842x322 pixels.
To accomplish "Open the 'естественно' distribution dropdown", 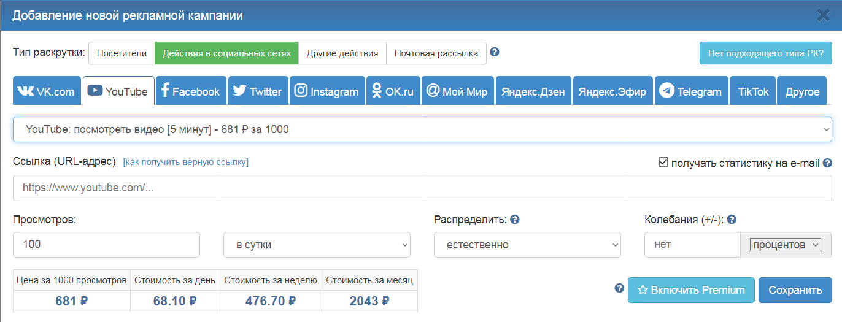I will click(527, 245).
